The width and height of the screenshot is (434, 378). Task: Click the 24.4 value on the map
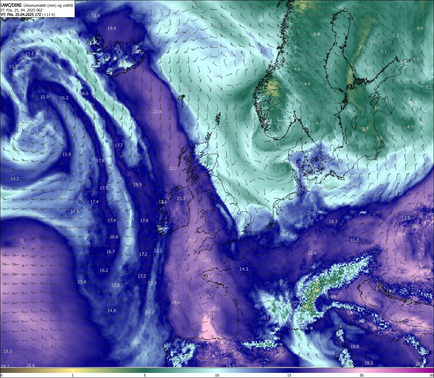pos(175,303)
